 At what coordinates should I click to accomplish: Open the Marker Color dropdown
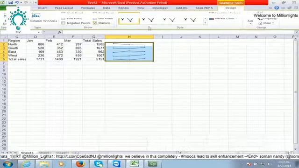pyautogui.click(x=223, y=19)
